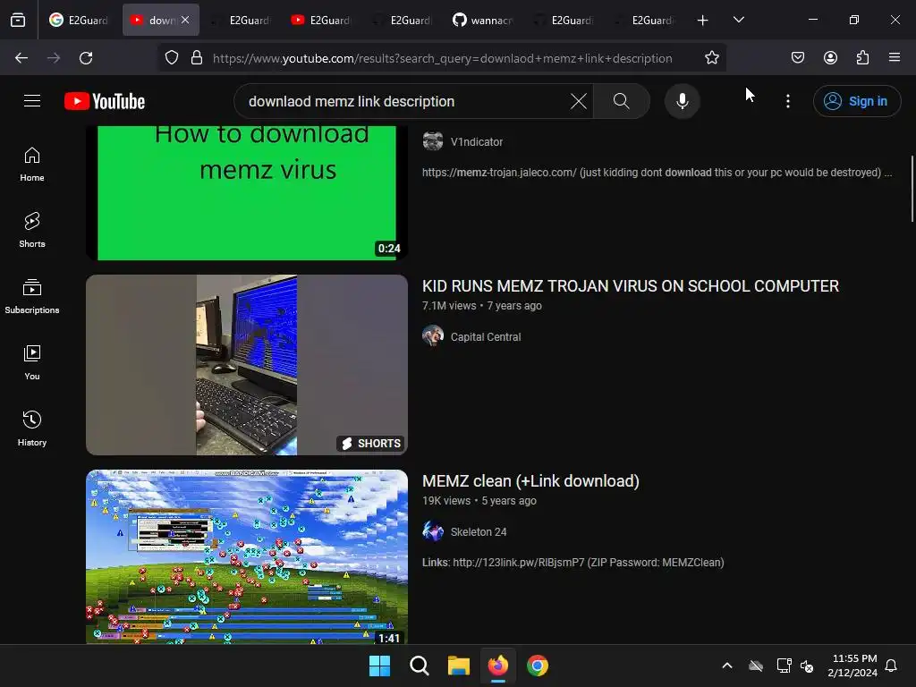This screenshot has width=916, height=687.
Task: Switch to the Google E2Guard tab
Action: [79, 20]
